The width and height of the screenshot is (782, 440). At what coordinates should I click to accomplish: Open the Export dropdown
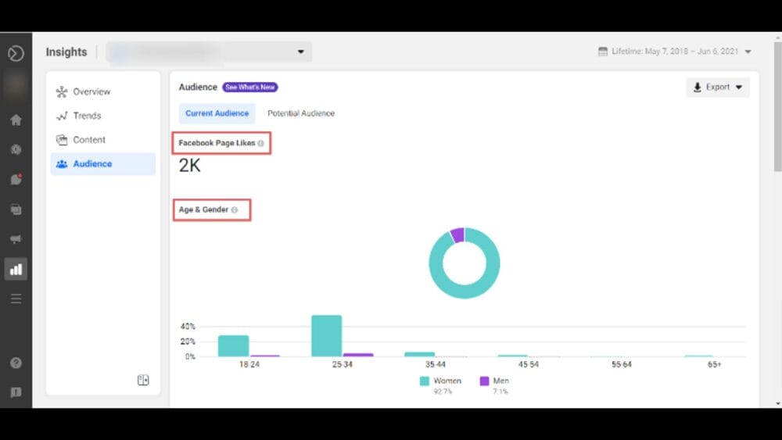click(717, 88)
